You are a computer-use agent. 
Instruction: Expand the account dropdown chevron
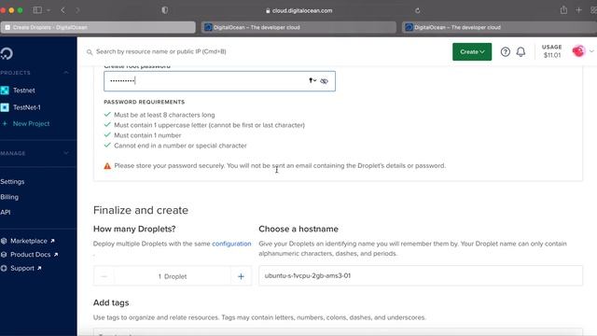pos(591,51)
